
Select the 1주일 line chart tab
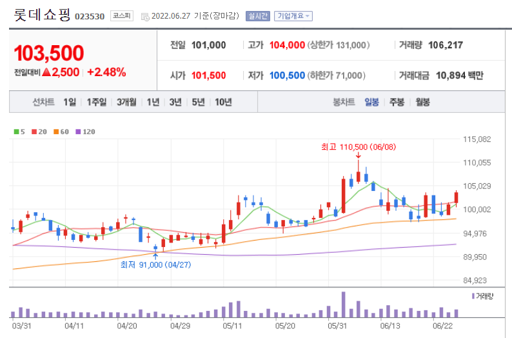pos(97,102)
